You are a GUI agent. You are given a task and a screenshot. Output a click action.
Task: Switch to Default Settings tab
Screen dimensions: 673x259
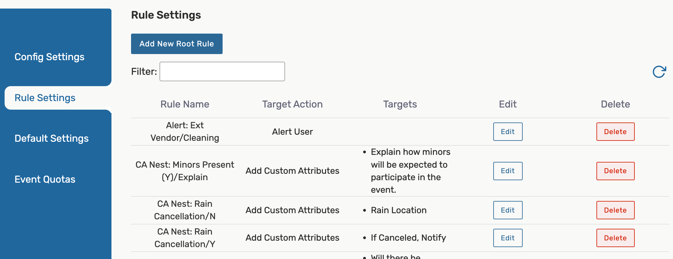tap(51, 138)
